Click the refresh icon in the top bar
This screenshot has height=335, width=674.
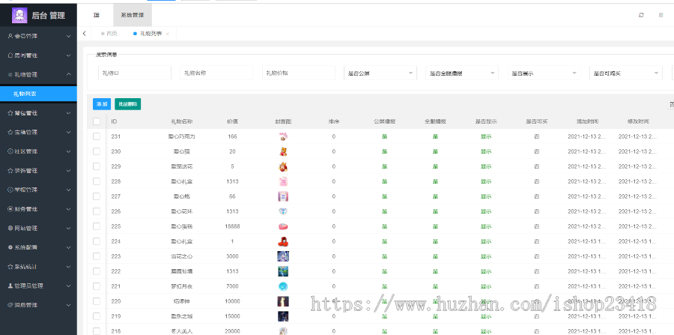[x=641, y=15]
